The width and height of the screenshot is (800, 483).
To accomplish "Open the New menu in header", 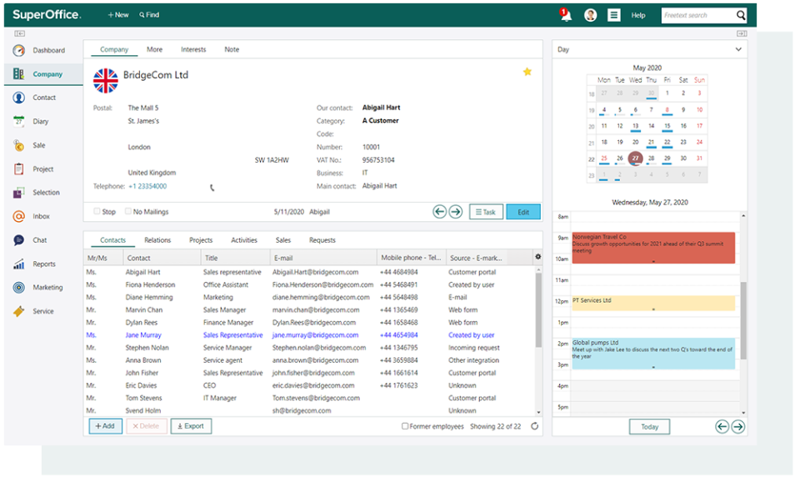I will click(x=118, y=15).
